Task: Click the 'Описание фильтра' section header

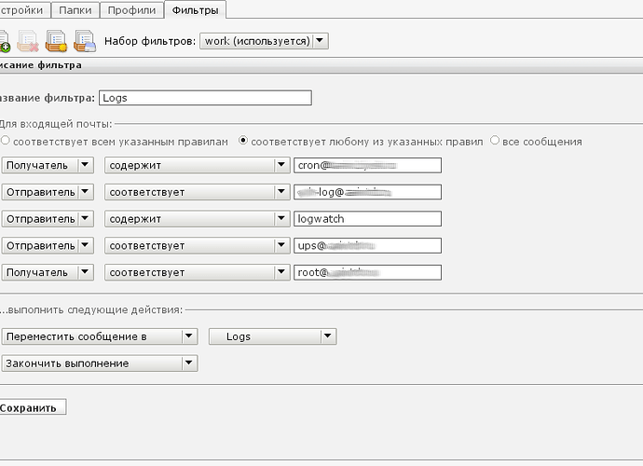Action: 41,65
